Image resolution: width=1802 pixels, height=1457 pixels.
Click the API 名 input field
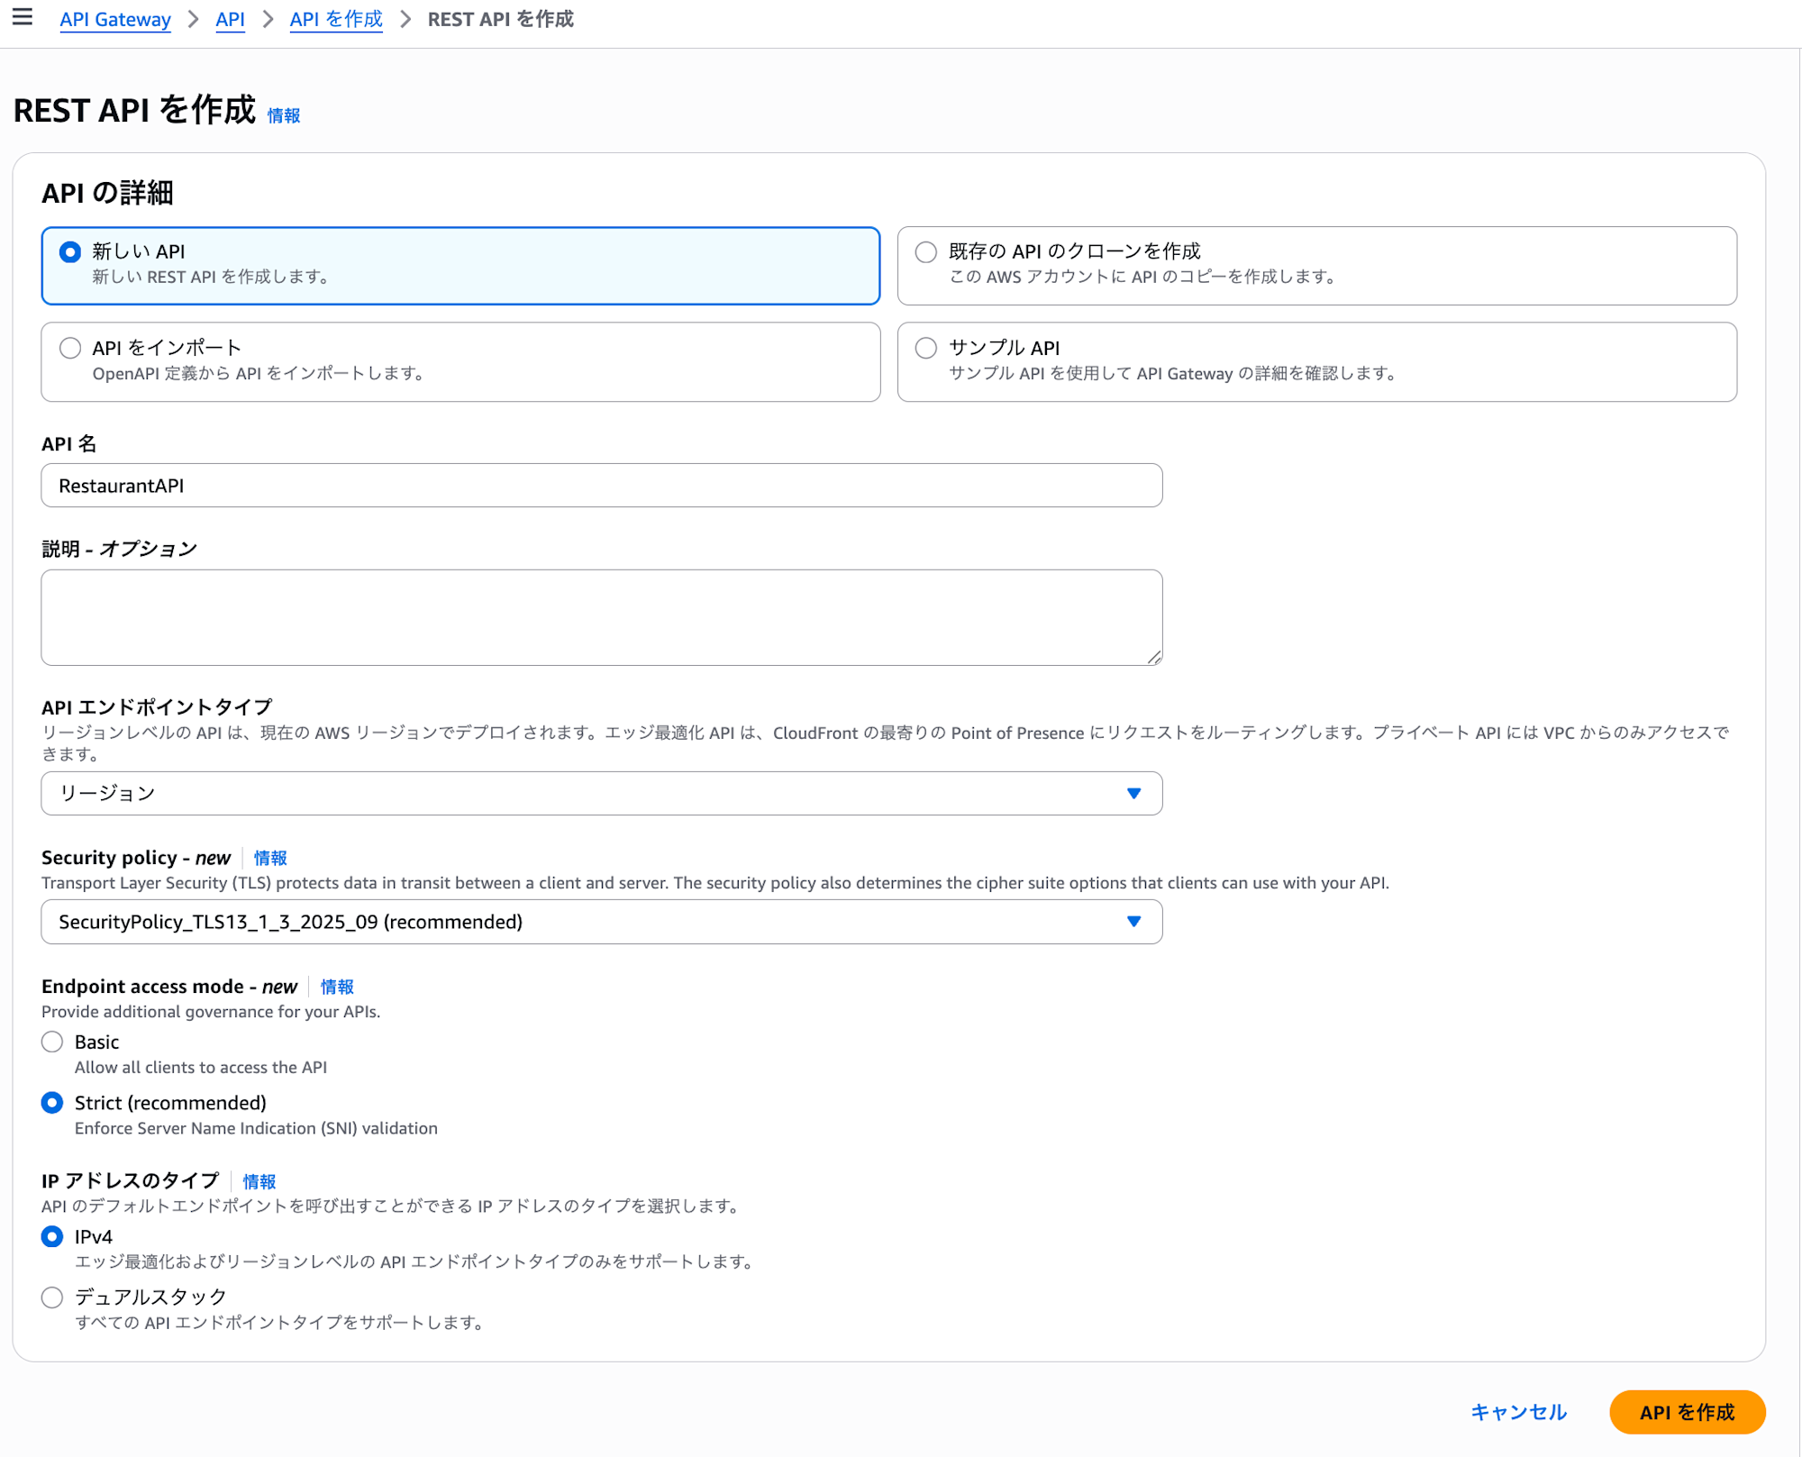601,485
